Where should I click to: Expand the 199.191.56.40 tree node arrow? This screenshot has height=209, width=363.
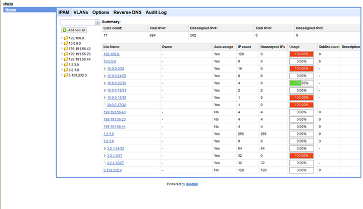pos(62,48)
